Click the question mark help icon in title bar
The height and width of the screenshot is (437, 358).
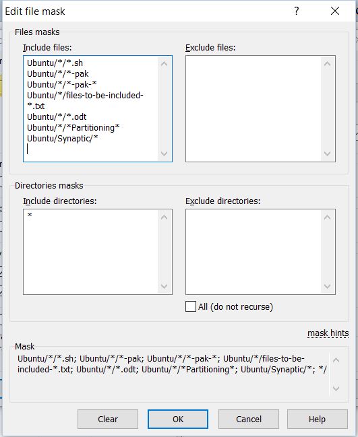(x=297, y=11)
